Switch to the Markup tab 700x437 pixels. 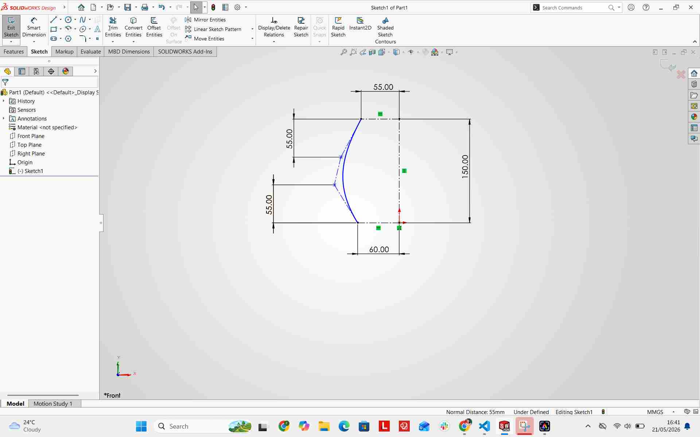point(65,52)
